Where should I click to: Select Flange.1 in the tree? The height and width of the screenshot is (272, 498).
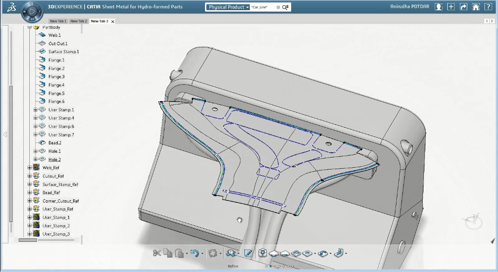tap(56, 60)
